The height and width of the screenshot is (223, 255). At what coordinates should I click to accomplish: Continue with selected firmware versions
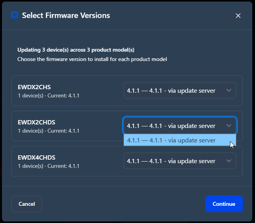(x=224, y=204)
